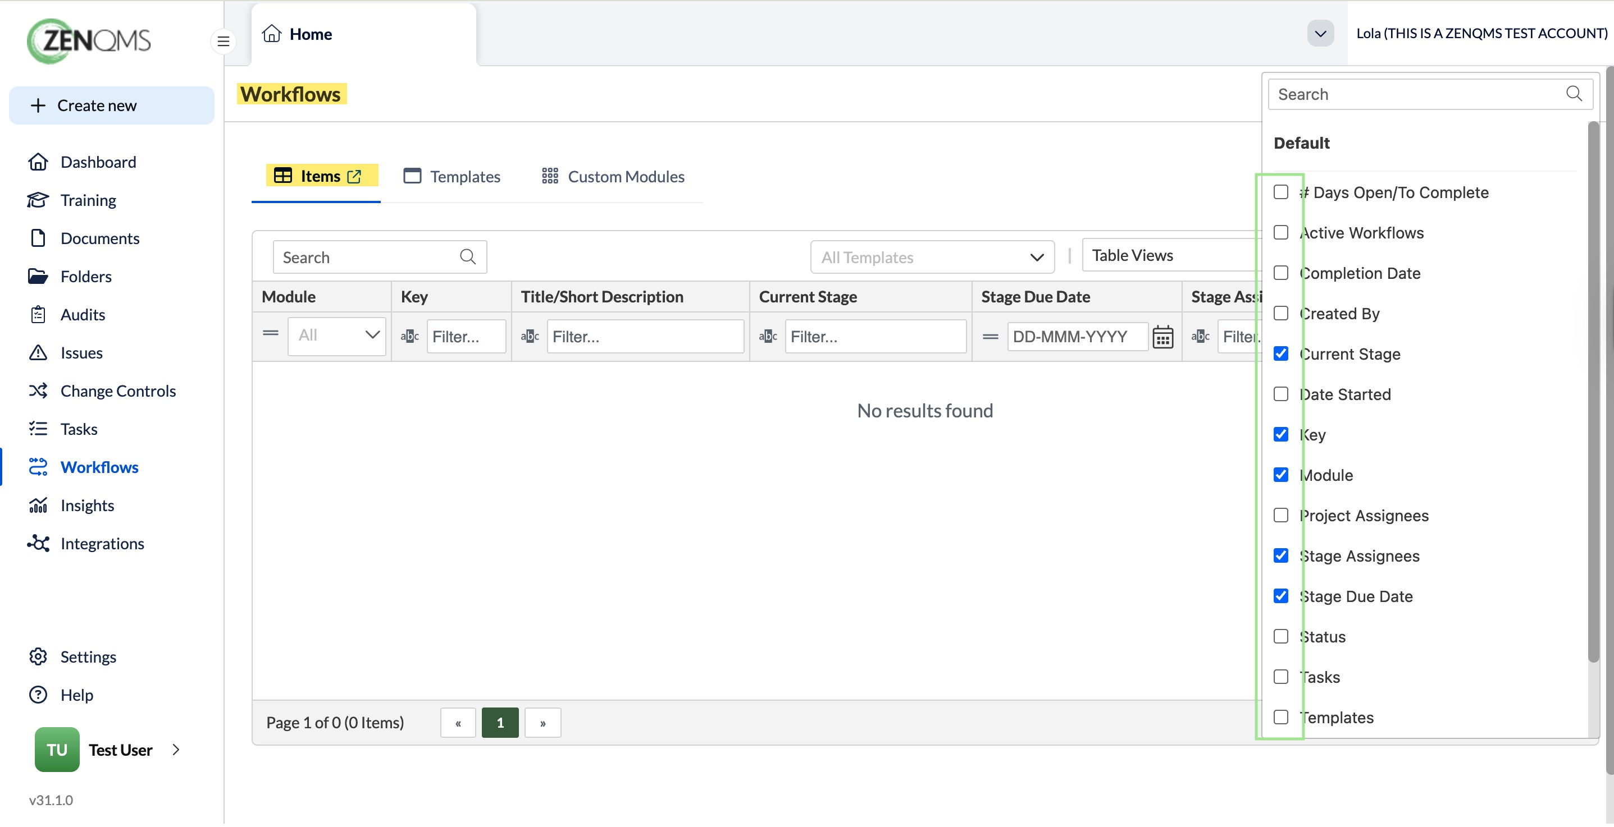Click the Documents page icon
Viewport: 1614px width, 827px height.
(38, 238)
